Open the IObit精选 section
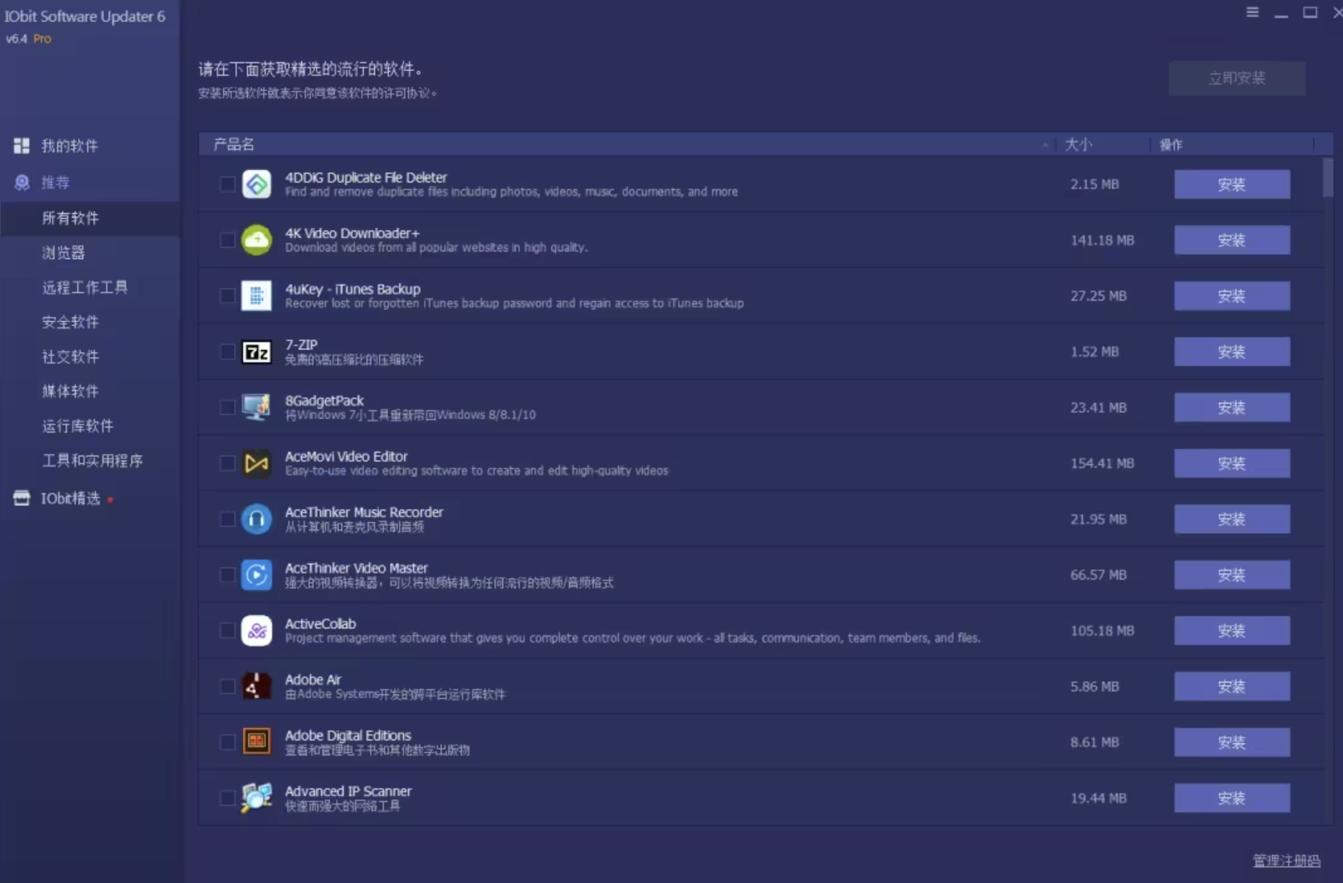Viewport: 1343px width, 883px height. pyautogui.click(x=69, y=498)
